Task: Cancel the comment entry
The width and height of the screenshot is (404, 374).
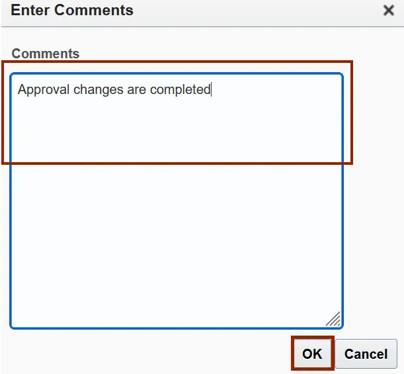Action: (366, 354)
